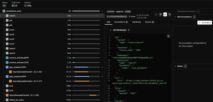Click the run/play icon button in span header
Screen dimensions: 213x102
(x=156, y=14)
